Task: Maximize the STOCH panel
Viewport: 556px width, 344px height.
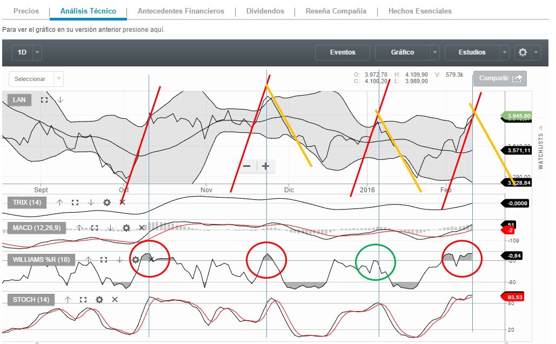Action: [x=83, y=300]
